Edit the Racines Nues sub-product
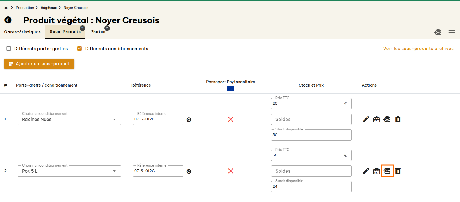Viewport: 460px width, 202px height. pyautogui.click(x=366, y=119)
